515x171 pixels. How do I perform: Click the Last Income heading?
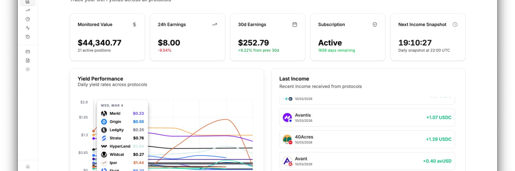294,79
